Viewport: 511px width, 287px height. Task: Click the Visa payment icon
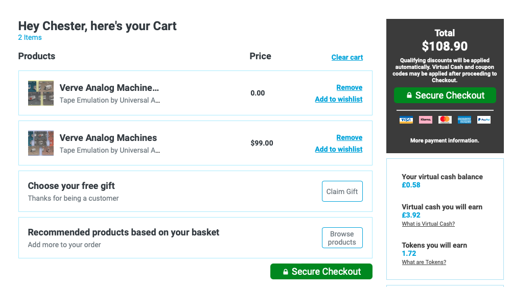point(406,120)
